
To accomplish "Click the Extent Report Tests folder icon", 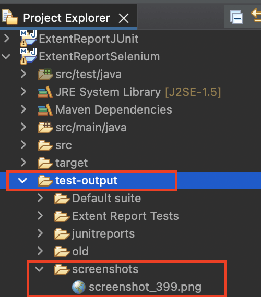I will click(x=62, y=216).
